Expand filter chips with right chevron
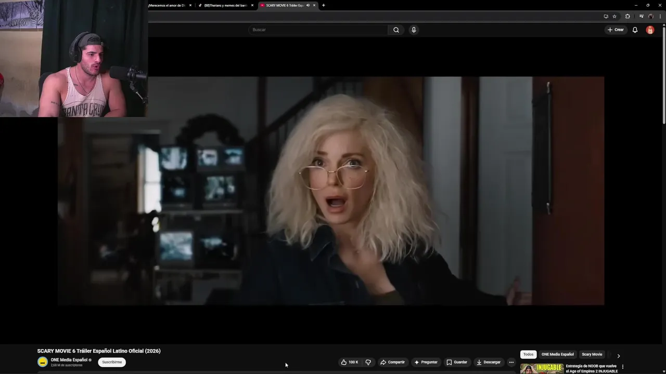The width and height of the screenshot is (666, 374). [x=618, y=356]
